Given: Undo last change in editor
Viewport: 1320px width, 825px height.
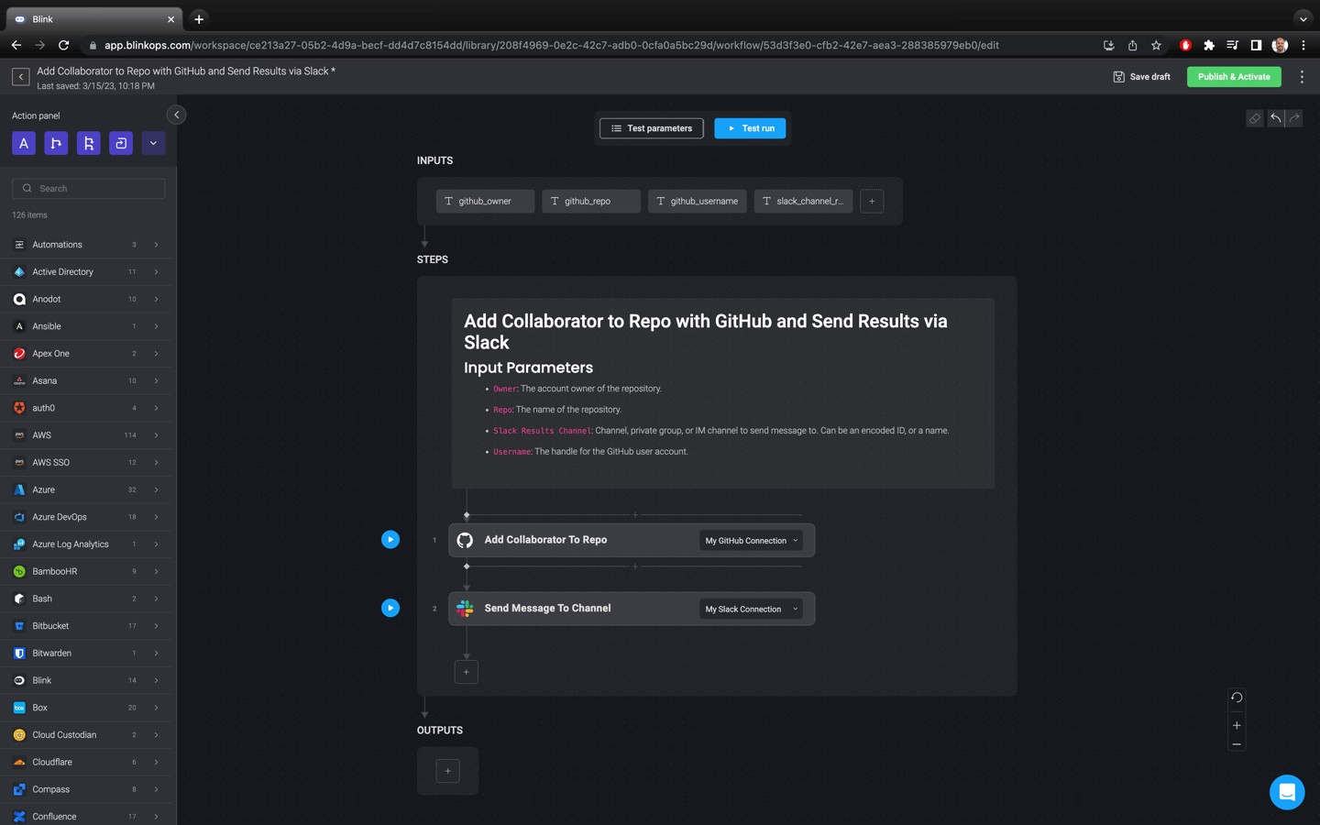Looking at the screenshot, I should pos(1275,118).
